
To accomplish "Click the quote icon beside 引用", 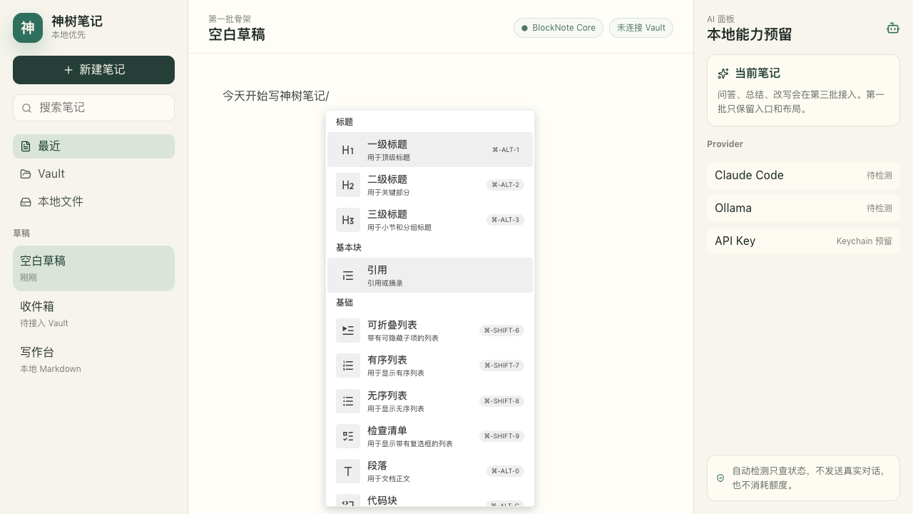I will (x=348, y=276).
